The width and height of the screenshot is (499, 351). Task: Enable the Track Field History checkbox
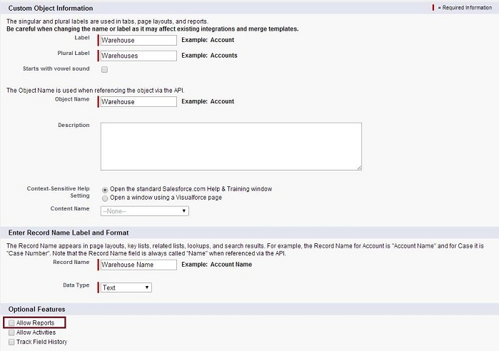11,342
